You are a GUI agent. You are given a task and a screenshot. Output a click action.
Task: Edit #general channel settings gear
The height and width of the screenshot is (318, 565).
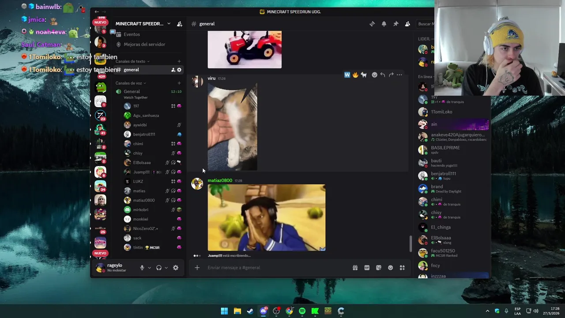(179, 70)
